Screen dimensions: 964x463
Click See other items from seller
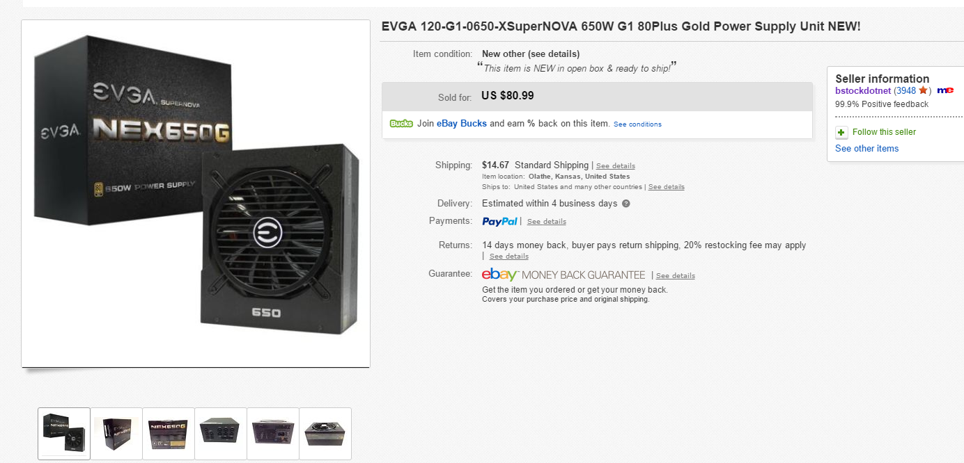click(x=866, y=148)
